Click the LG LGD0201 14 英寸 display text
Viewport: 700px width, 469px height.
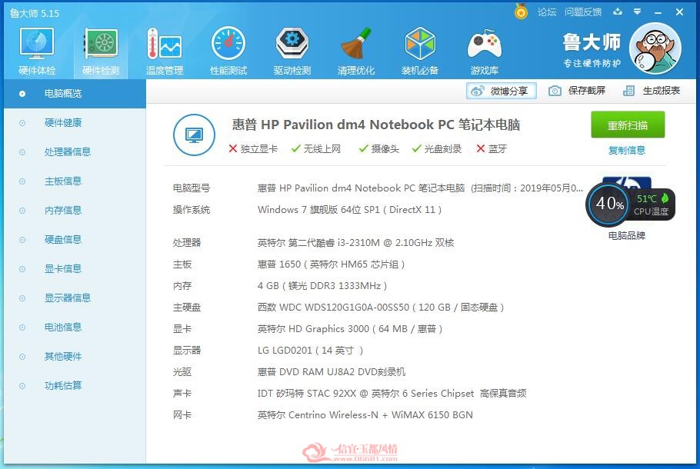point(310,351)
